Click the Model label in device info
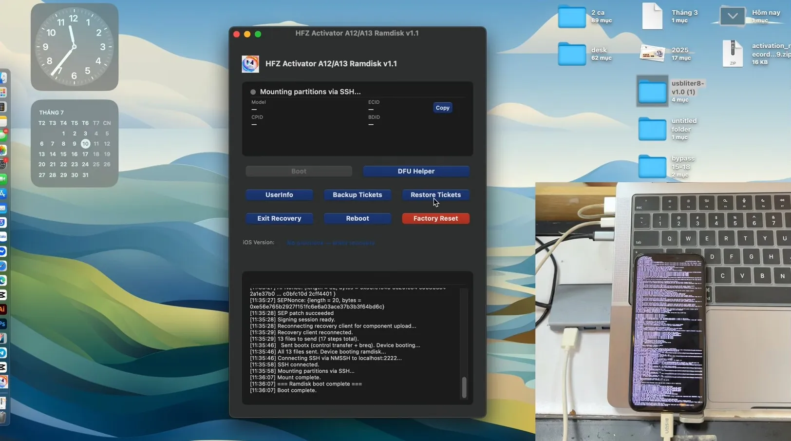Viewport: 791px width, 441px height. [258, 102]
